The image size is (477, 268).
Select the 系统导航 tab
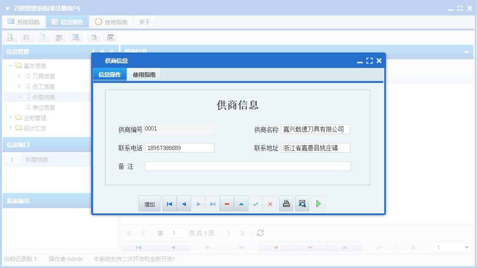pos(24,21)
